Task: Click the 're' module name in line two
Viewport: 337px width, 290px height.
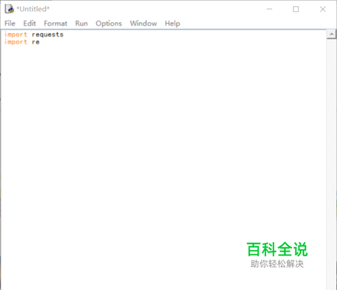Action: pyautogui.click(x=36, y=42)
